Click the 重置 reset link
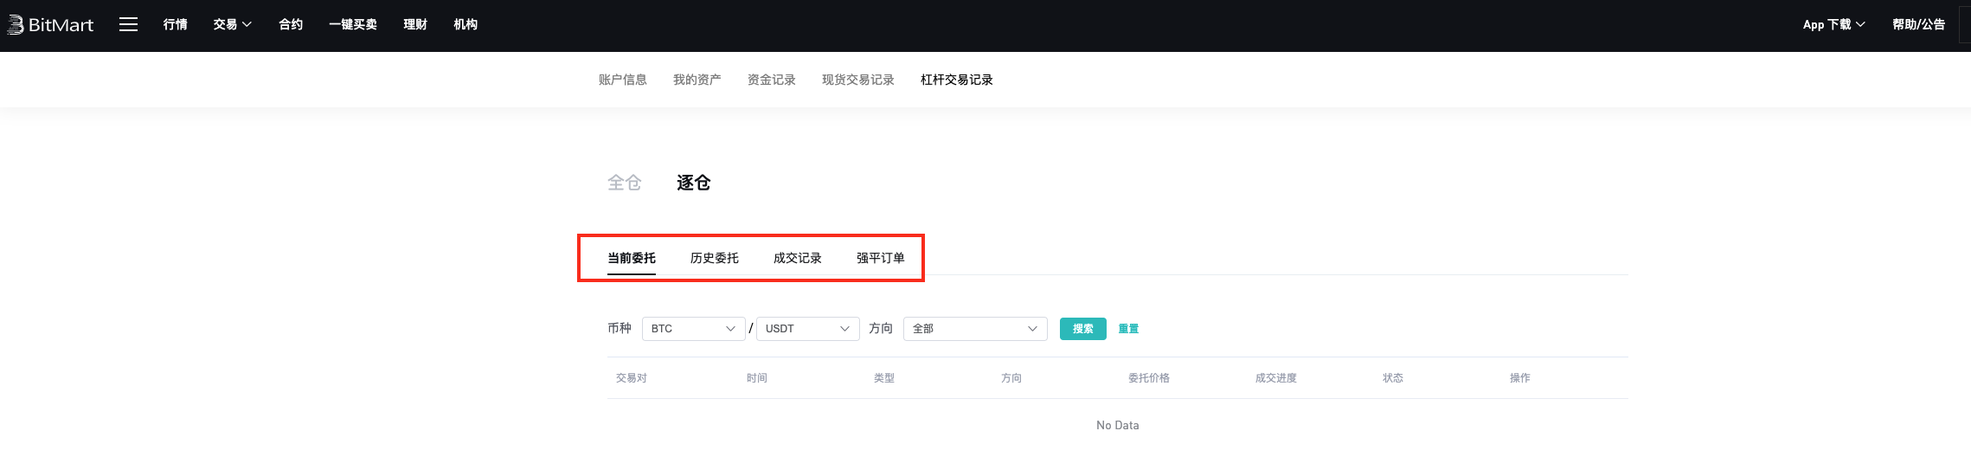The image size is (1971, 476). (x=1128, y=329)
